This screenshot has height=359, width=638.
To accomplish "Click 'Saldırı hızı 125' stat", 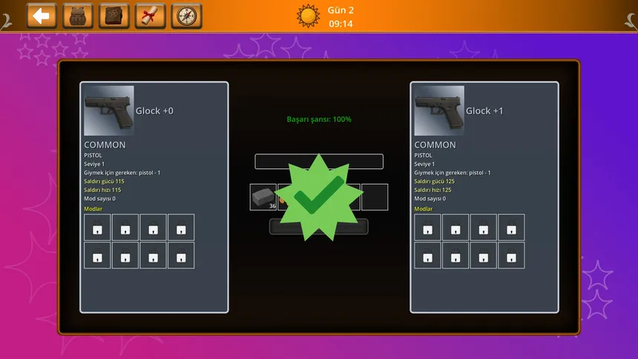I will tap(433, 190).
